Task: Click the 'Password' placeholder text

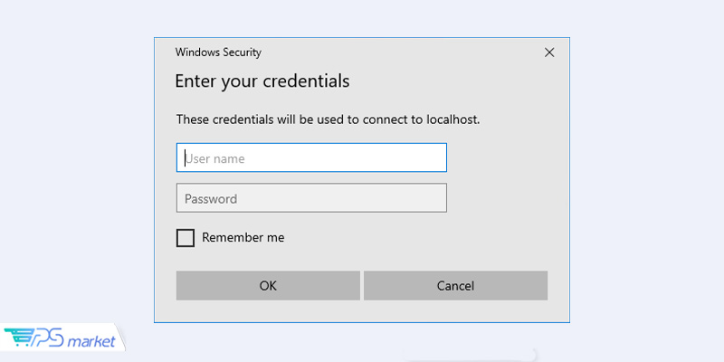Action: [211, 199]
